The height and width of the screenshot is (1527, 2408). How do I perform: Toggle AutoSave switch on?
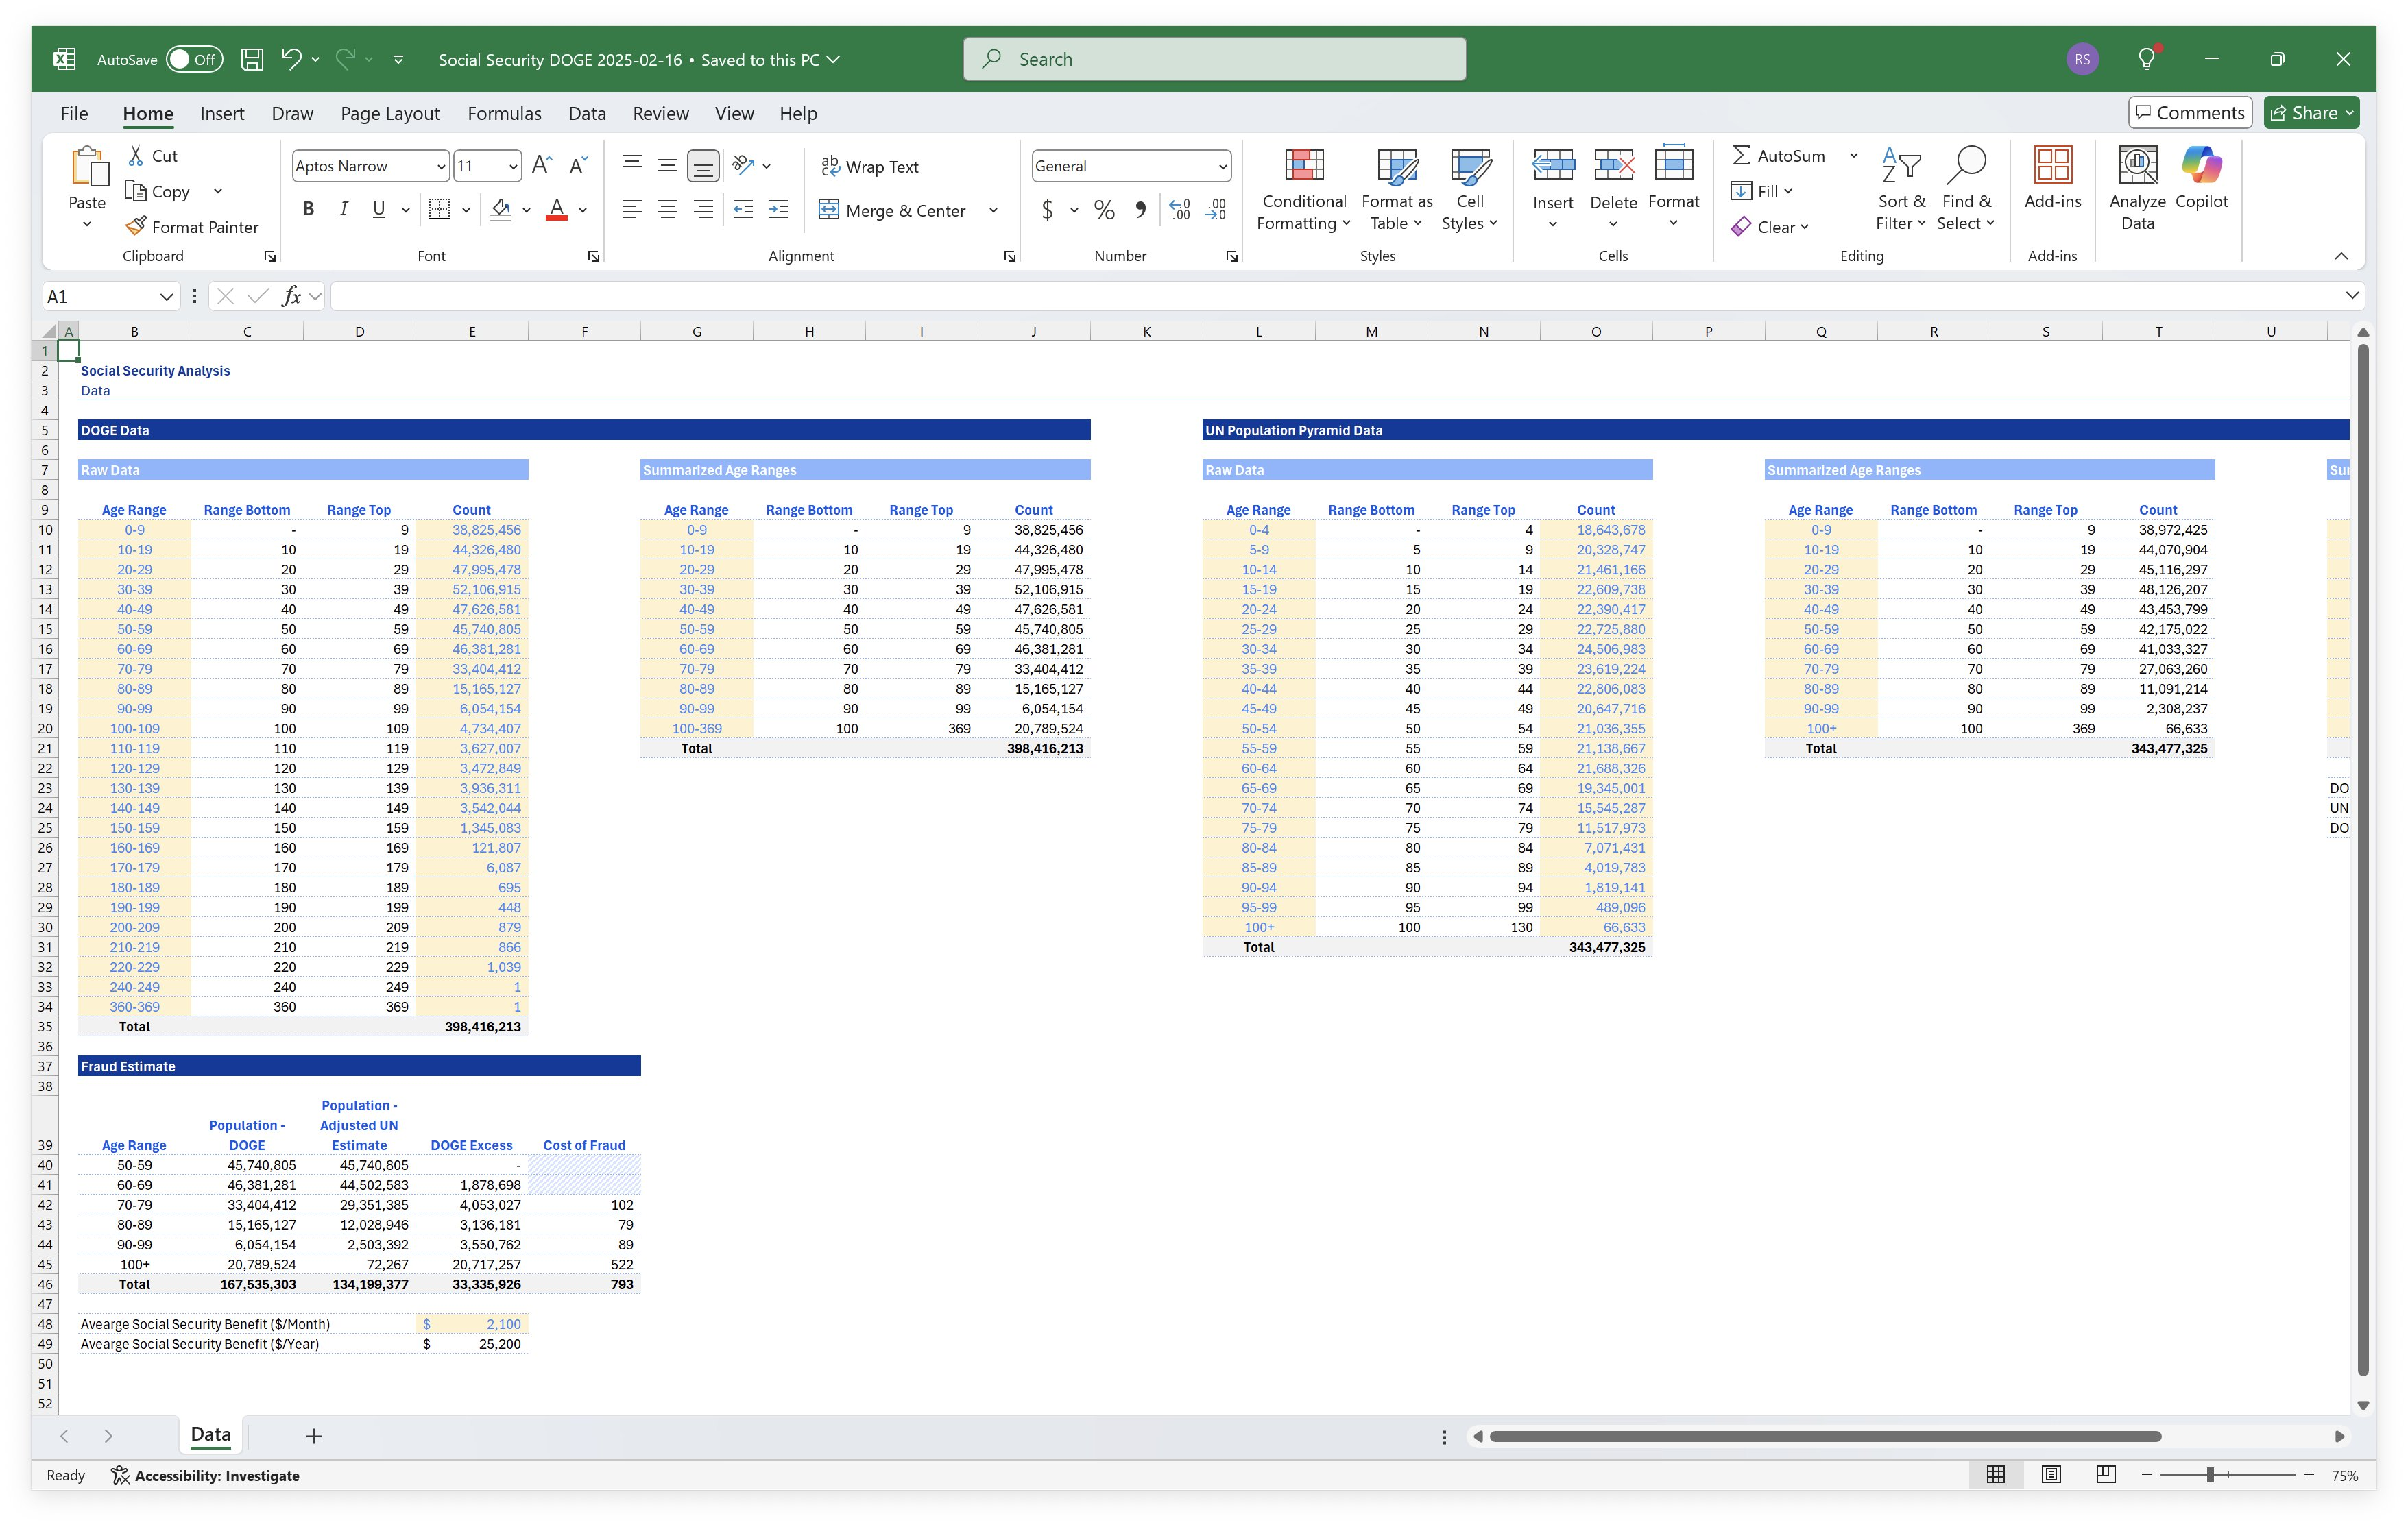[x=194, y=60]
